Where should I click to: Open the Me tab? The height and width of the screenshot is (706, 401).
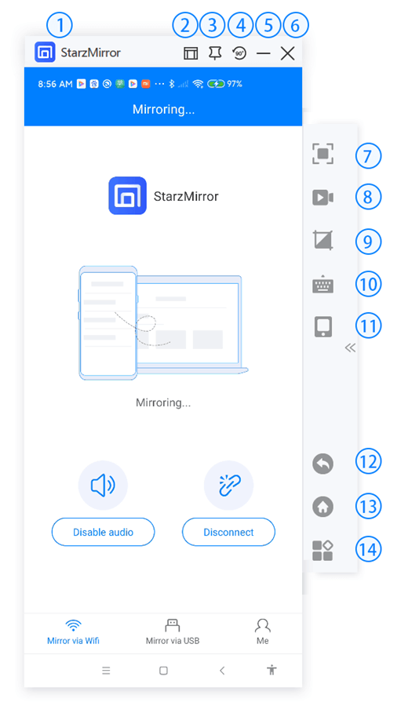[263, 631]
